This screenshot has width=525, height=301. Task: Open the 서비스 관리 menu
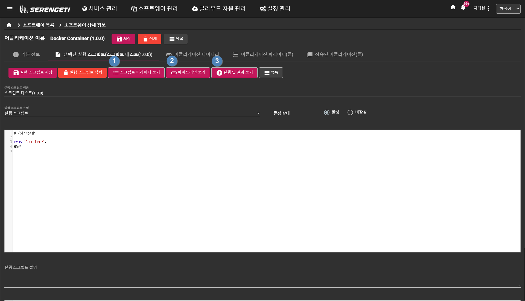(100, 9)
